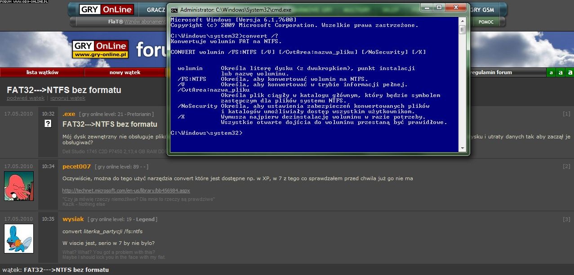Open 'regulamin forum' menu item
The width and height of the screenshot is (574, 275).
tap(491, 72)
